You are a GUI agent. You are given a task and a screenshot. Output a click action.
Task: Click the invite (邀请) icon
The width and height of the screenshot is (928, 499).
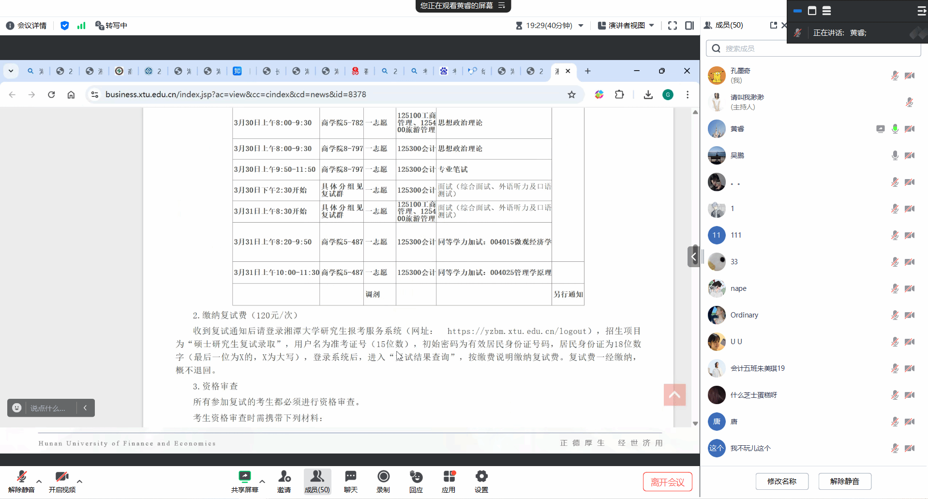(x=284, y=481)
